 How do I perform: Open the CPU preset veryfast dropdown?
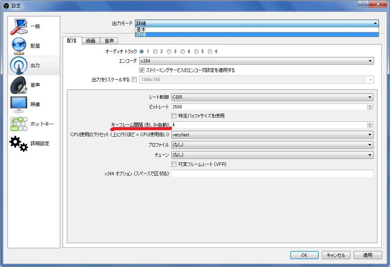point(272,135)
